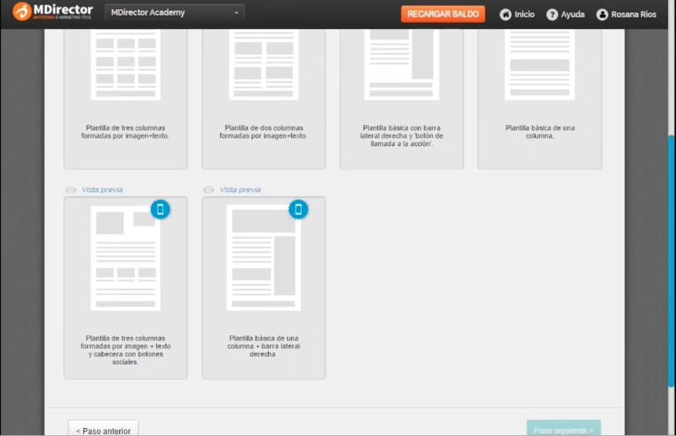This screenshot has width=676, height=436.
Task: Click 'Plantilla de dos columnas' caption text
Action: pos(263,131)
